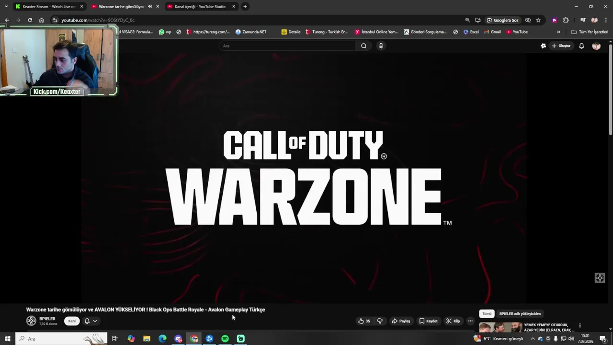Open the YouTube bookmark in the bookmarks bar
Screen dimensions: 613x345
pyautogui.click(x=517, y=32)
